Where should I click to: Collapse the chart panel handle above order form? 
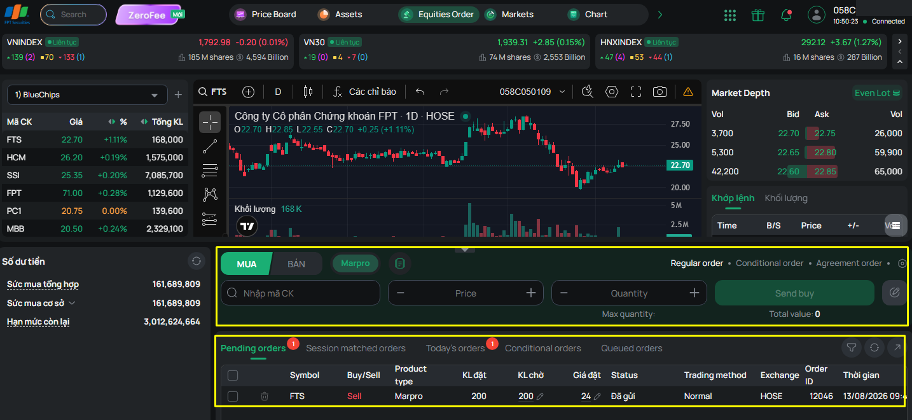click(x=465, y=249)
